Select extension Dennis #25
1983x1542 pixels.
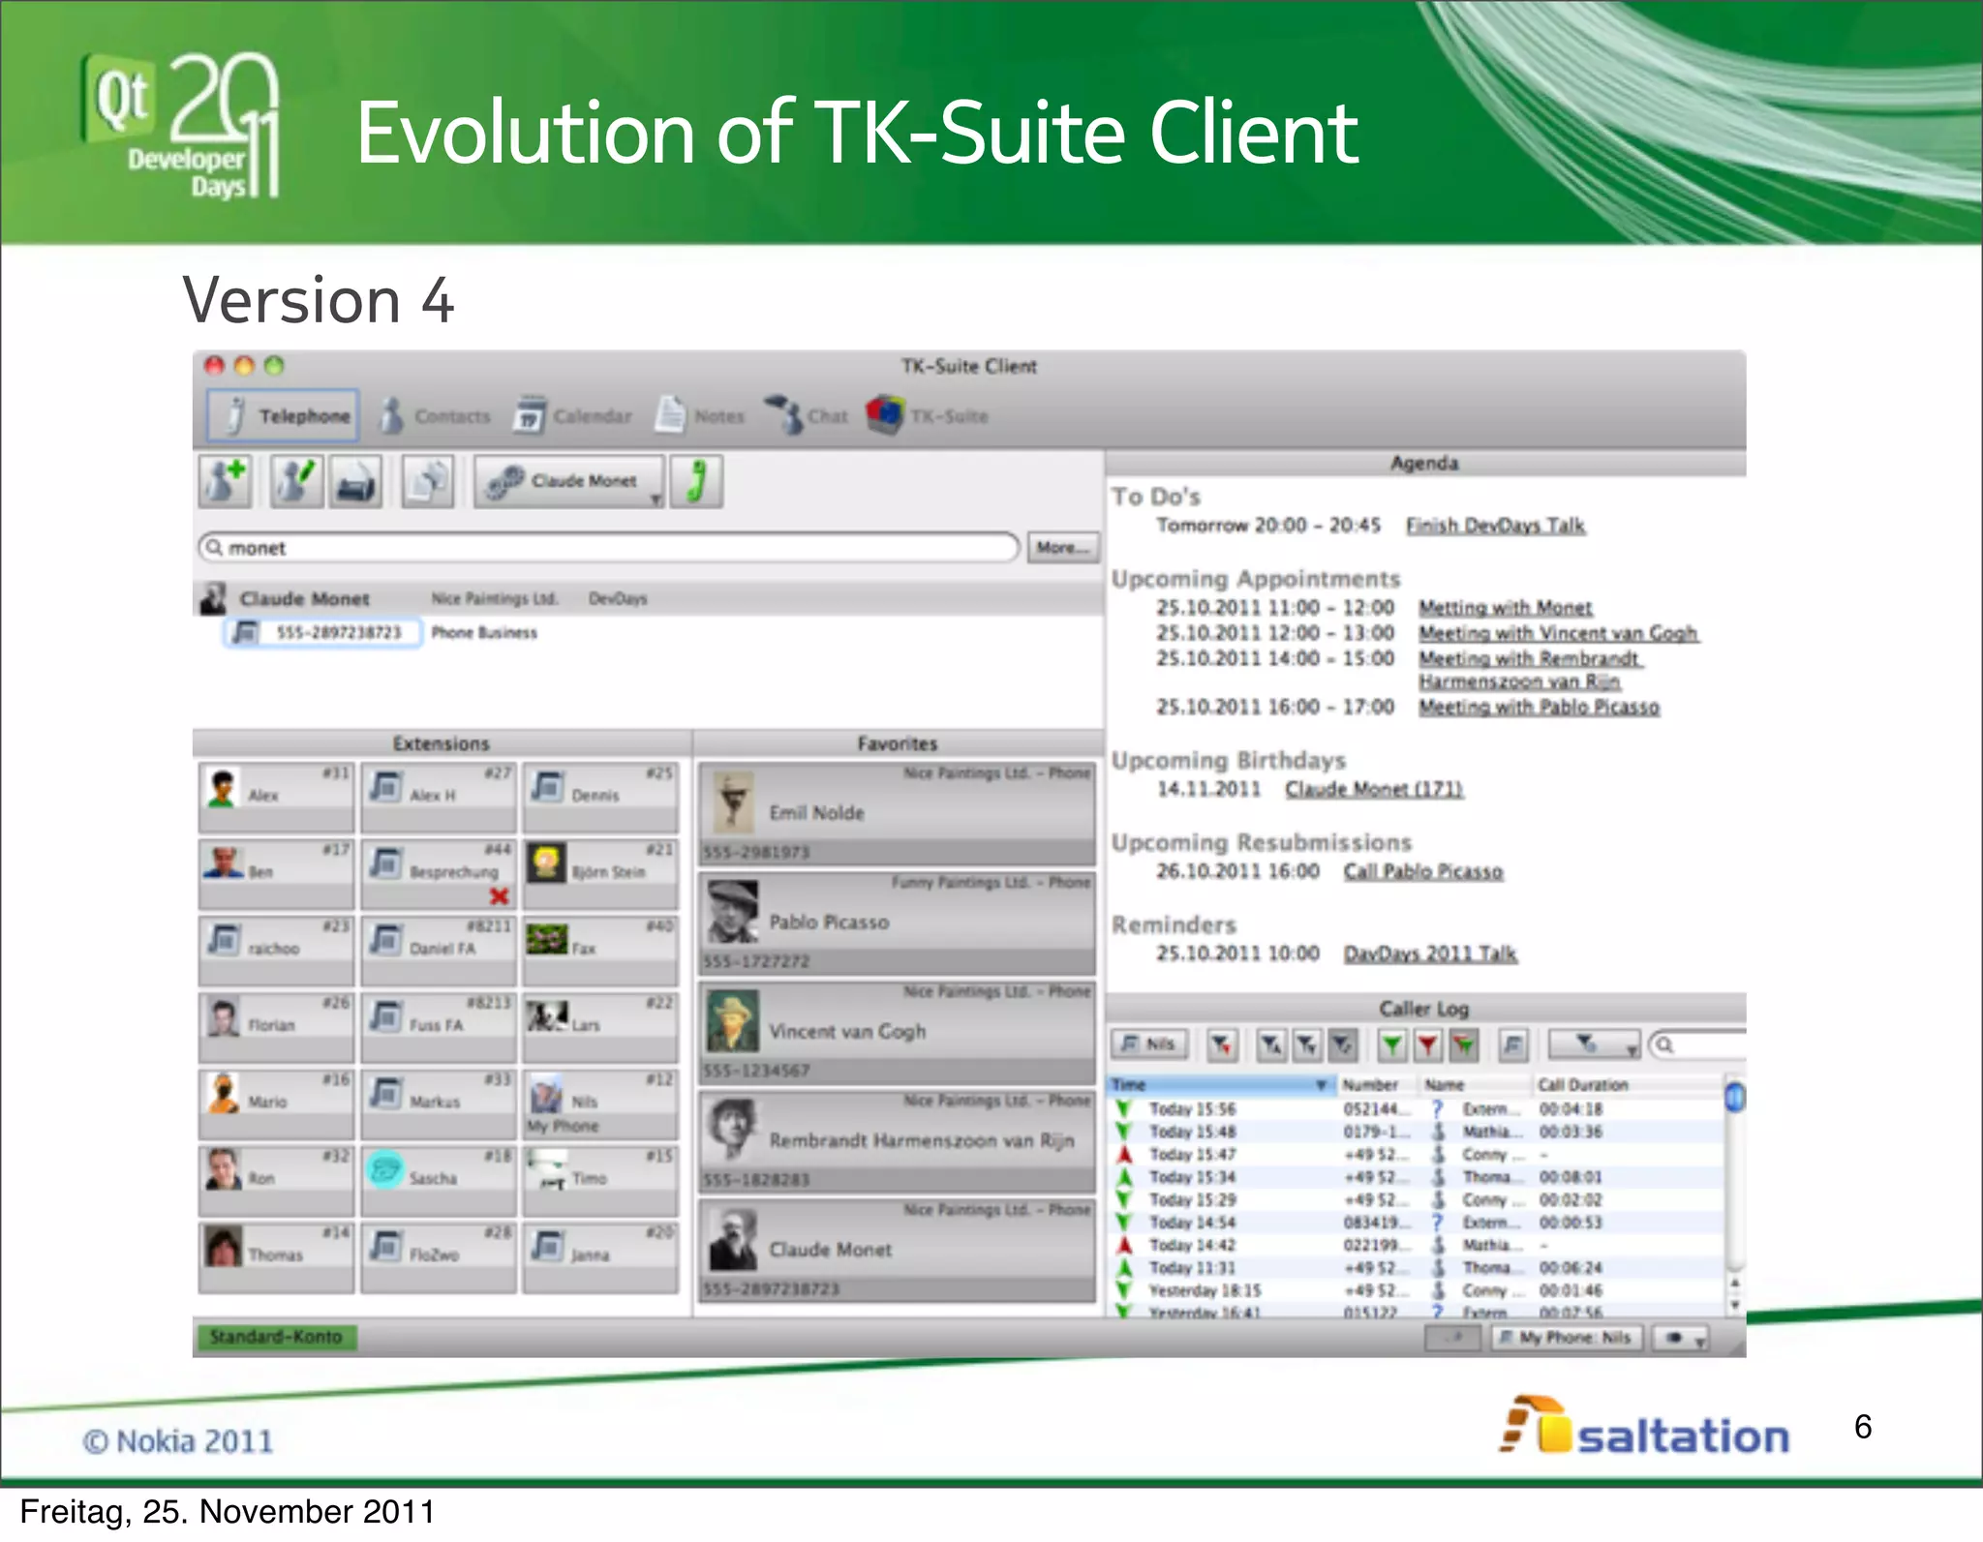pos(599,798)
